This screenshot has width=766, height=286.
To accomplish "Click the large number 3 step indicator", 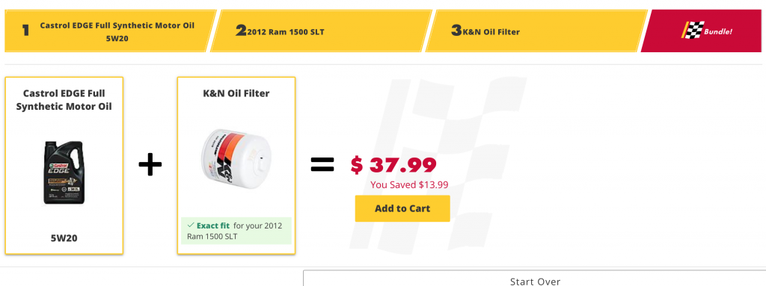I will coord(456,31).
